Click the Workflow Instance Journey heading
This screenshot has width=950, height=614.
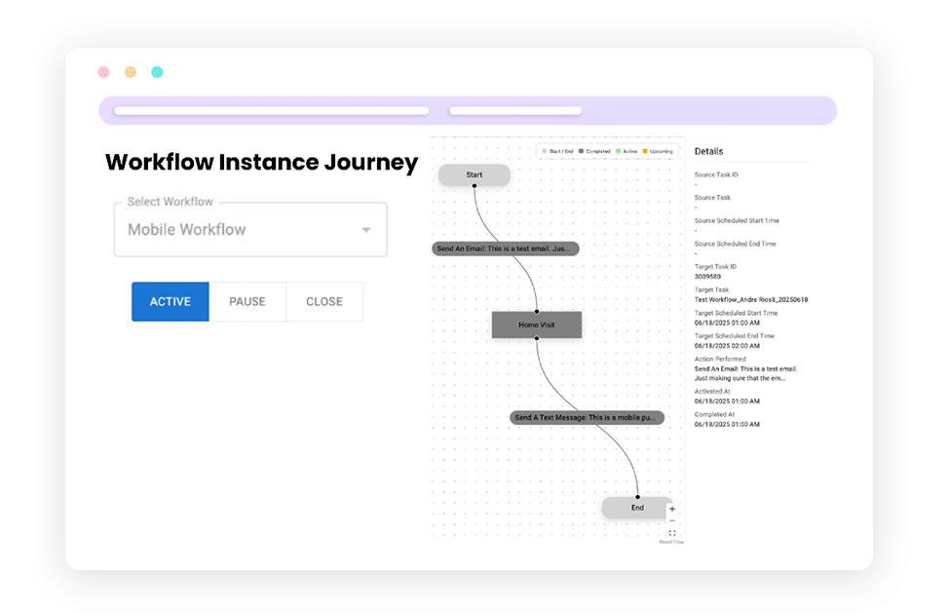(x=262, y=163)
